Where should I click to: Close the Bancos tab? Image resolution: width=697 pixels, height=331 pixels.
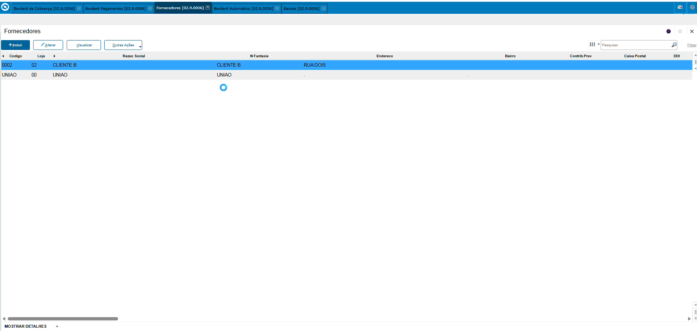click(x=324, y=8)
